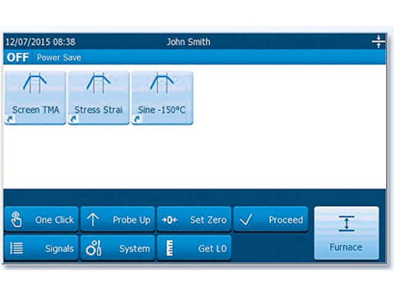Click the Set Zero icon
This screenshot has width=394, height=296.
click(x=169, y=220)
